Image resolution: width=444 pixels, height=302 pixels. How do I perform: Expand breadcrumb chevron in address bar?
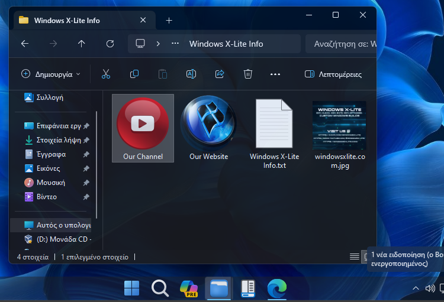[x=158, y=44]
